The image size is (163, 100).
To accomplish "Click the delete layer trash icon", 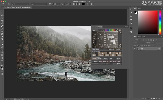I will [159, 98].
